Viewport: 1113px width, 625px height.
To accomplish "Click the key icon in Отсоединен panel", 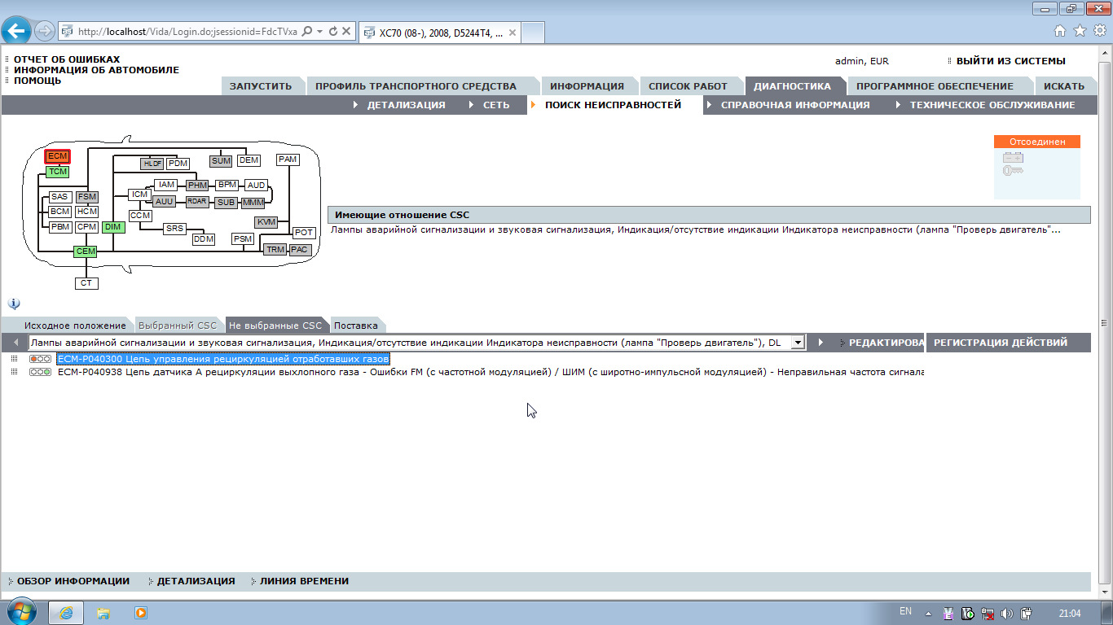I will click(1013, 171).
